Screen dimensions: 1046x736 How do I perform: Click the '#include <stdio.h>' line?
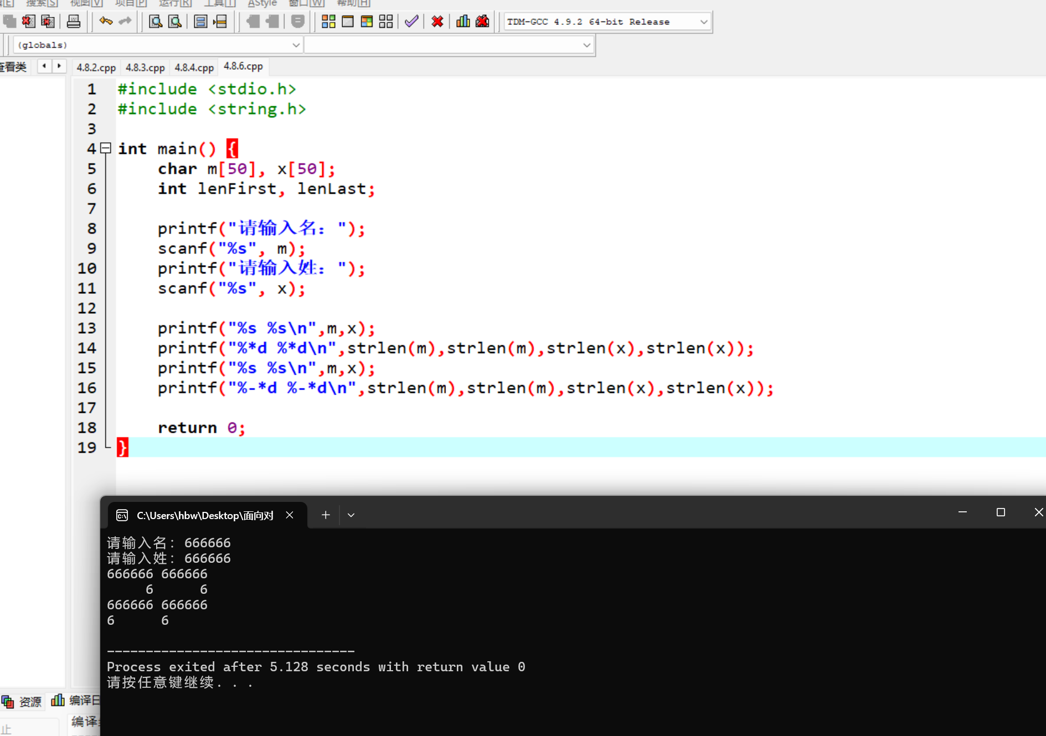[207, 89]
